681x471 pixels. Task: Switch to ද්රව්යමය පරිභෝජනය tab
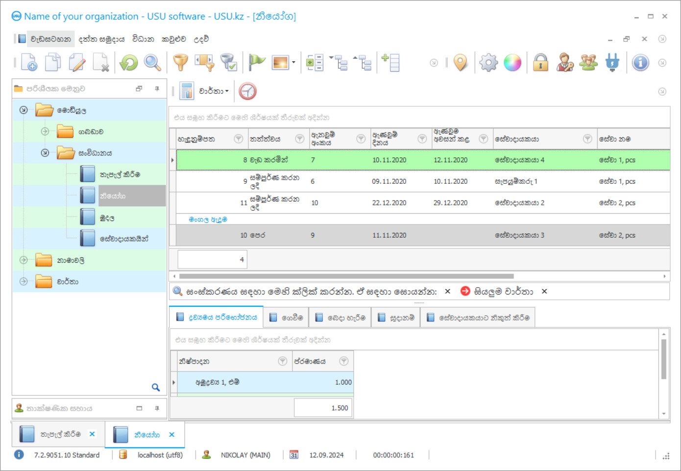[216, 317]
